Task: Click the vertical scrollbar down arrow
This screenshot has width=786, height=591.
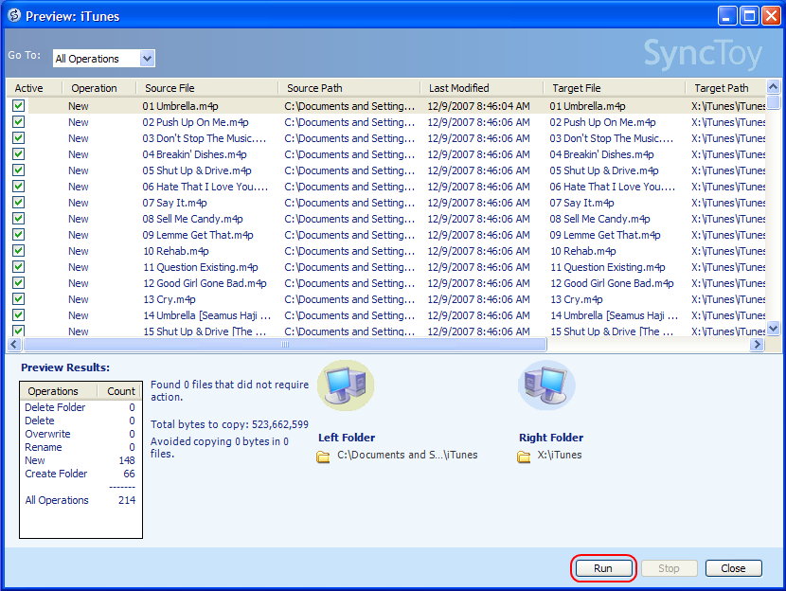Action: coord(773,329)
